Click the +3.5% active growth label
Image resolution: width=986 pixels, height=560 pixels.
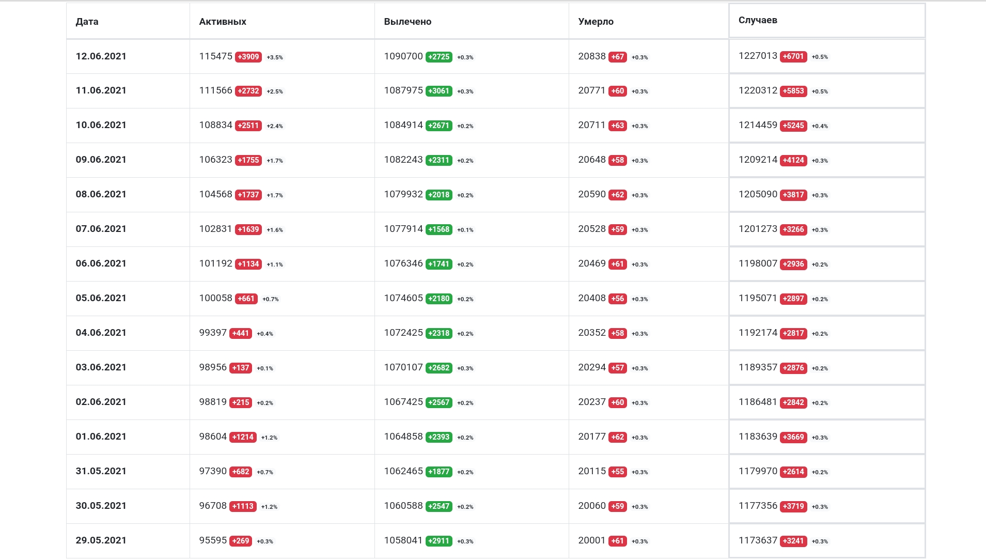pyautogui.click(x=275, y=57)
